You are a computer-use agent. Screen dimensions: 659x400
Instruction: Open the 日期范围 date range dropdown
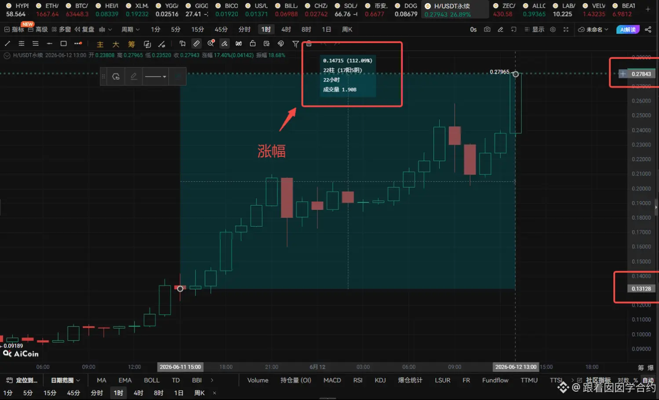(x=66, y=380)
